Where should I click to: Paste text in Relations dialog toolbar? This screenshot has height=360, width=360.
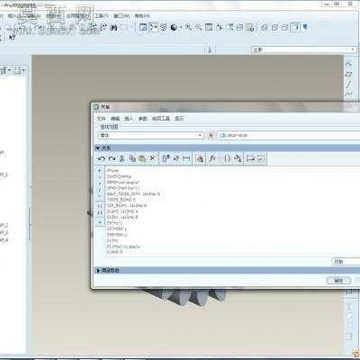pyautogui.click(x=142, y=158)
